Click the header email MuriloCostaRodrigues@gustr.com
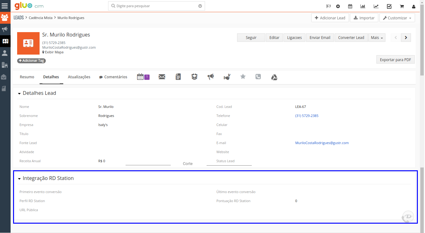425x233 pixels. point(69,47)
